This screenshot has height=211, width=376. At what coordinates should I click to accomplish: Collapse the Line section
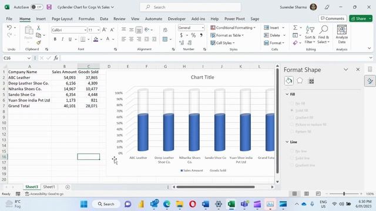287,142
